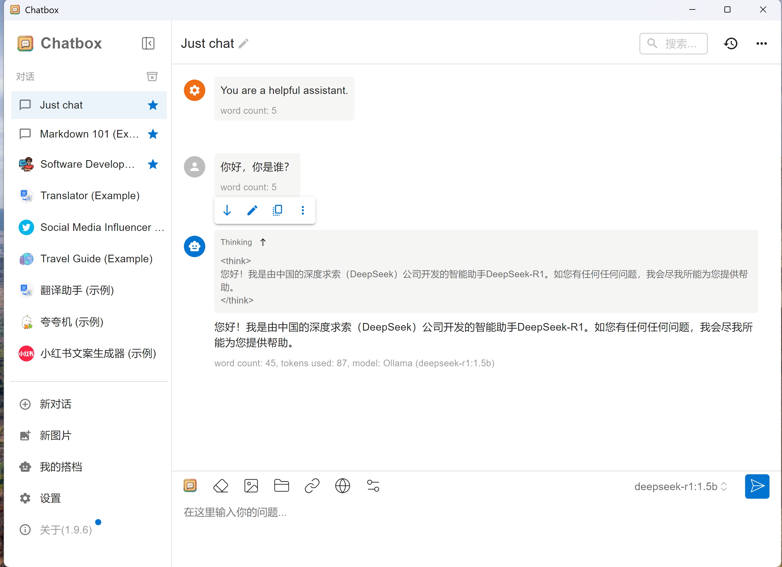Open 我的搭档 my copilots

click(89, 467)
